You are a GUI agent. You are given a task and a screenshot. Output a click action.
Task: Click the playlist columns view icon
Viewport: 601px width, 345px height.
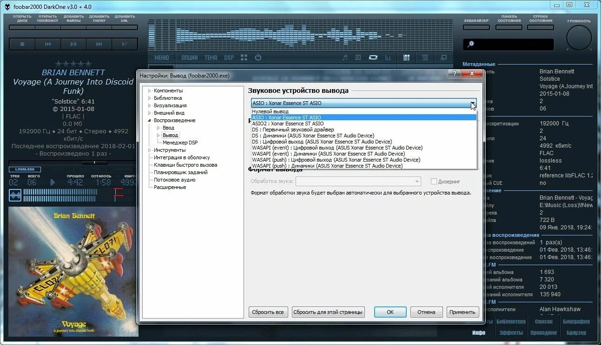tap(406, 57)
